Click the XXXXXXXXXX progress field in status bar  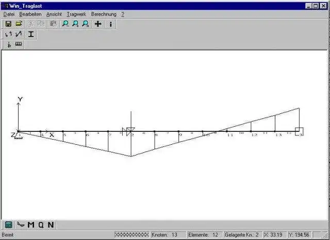click(x=132, y=234)
